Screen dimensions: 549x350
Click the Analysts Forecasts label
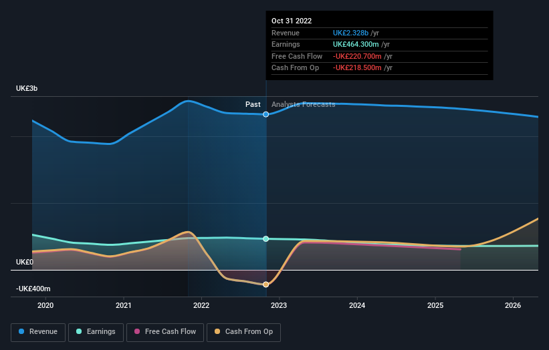303,105
